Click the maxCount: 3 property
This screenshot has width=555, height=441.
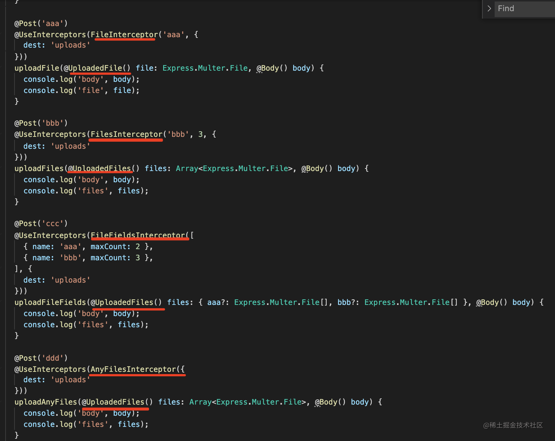coord(115,258)
